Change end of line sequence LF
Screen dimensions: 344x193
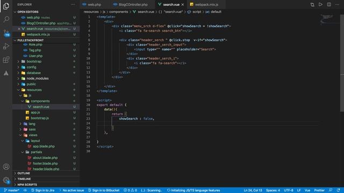pos(299,190)
